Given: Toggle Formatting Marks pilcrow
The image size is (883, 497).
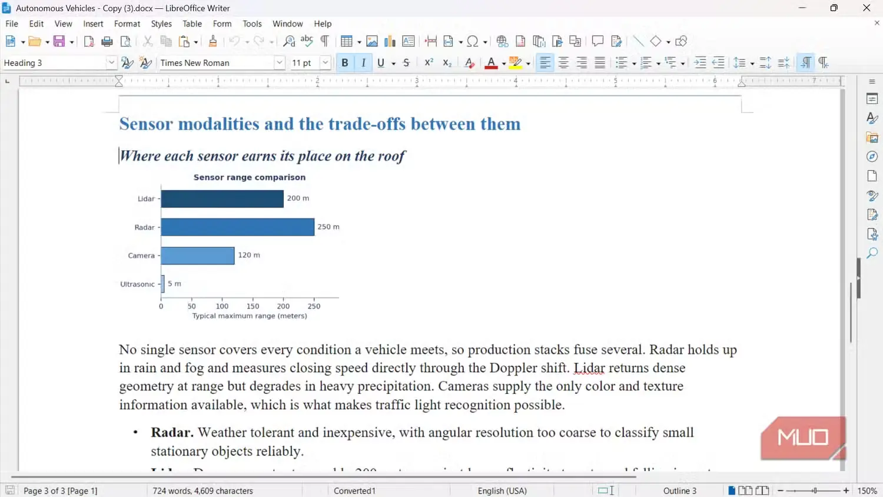Looking at the screenshot, I should coord(324,41).
